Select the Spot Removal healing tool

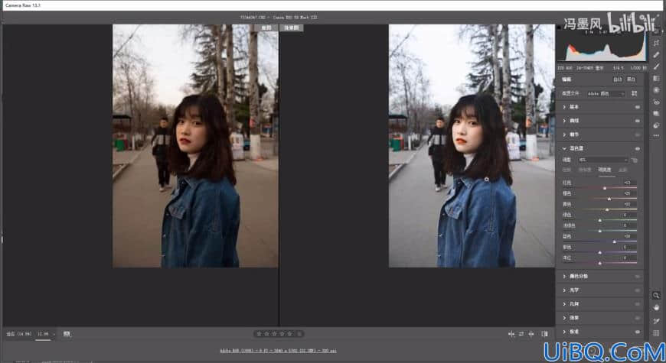click(x=656, y=55)
